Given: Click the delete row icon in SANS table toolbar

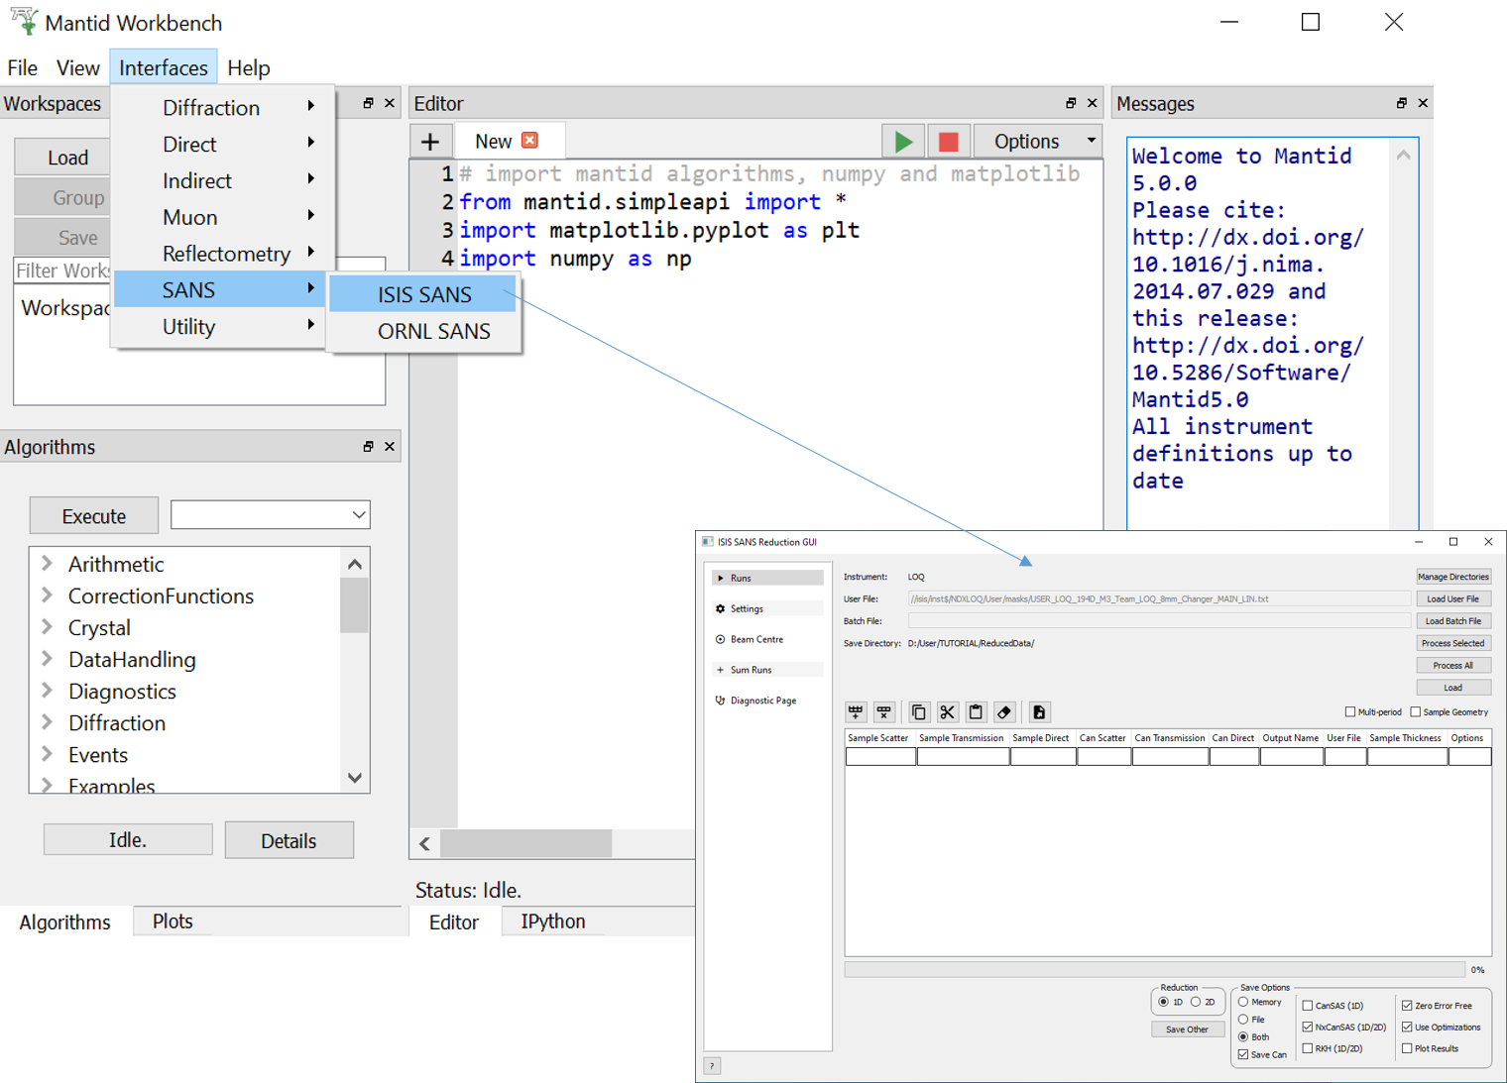Looking at the screenshot, I should coord(884,711).
